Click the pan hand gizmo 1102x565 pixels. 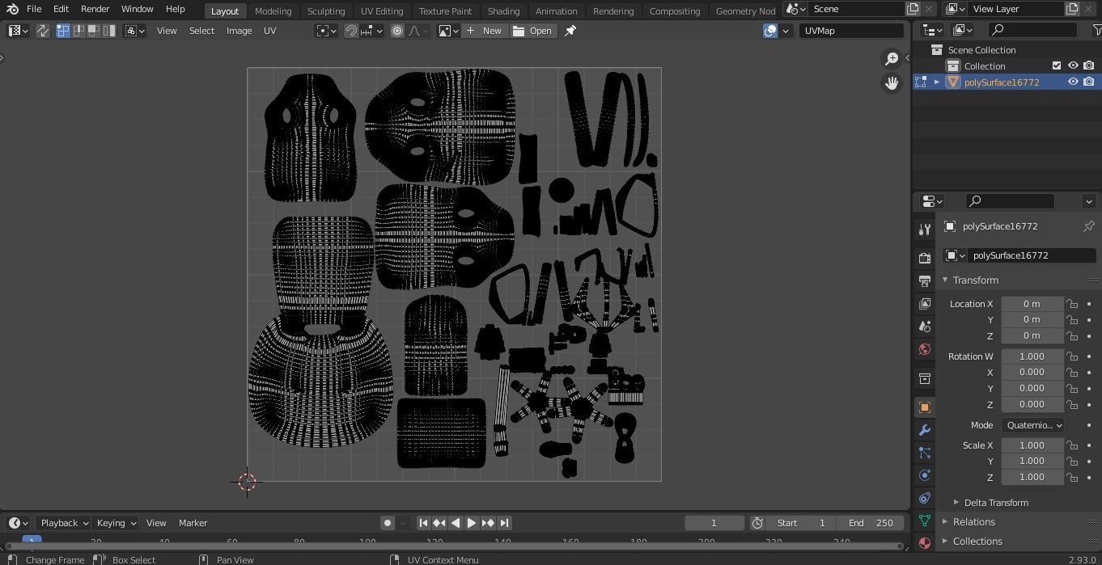(892, 83)
